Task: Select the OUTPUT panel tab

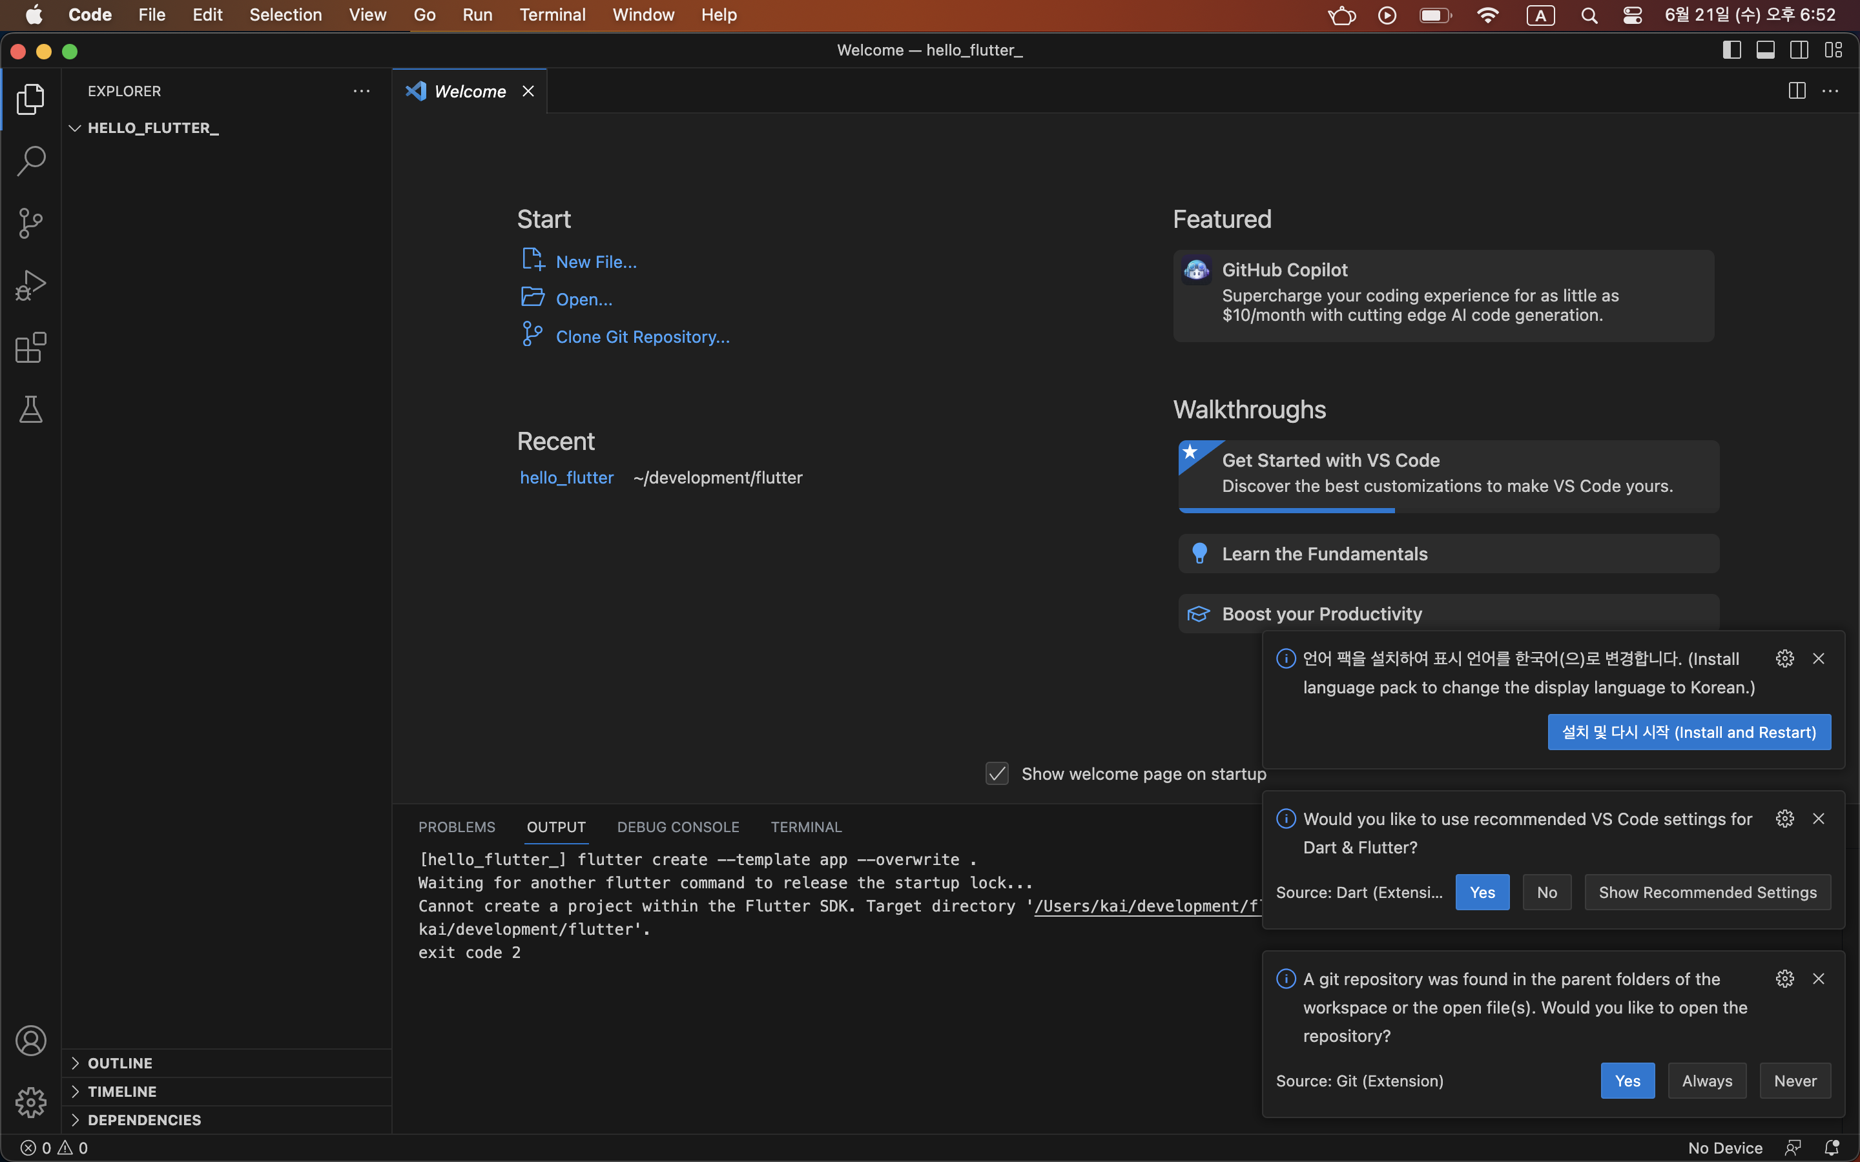Action: pos(555,827)
